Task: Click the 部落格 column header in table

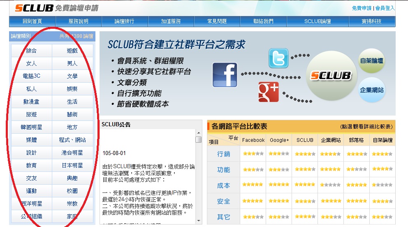Action: (356, 140)
